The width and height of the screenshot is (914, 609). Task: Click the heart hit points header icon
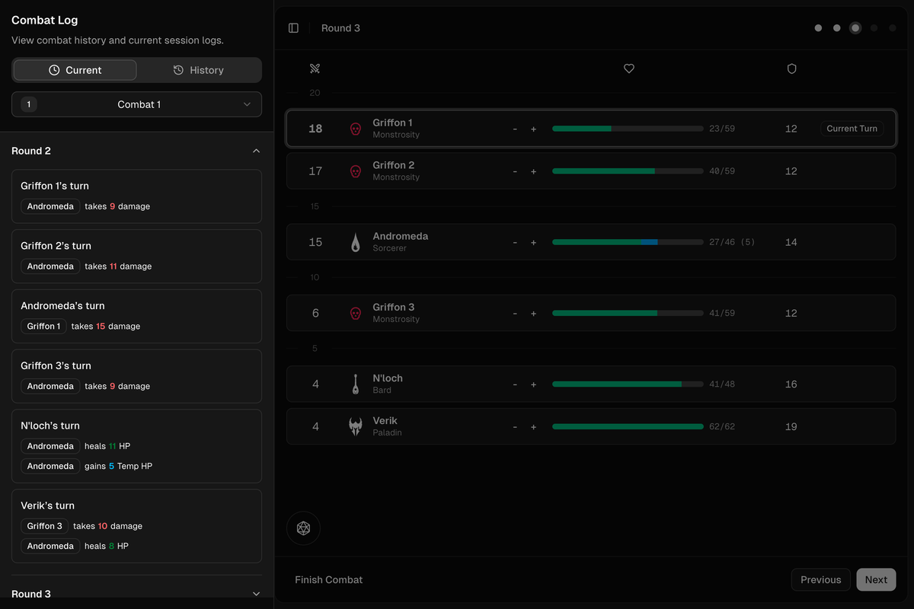pos(629,69)
